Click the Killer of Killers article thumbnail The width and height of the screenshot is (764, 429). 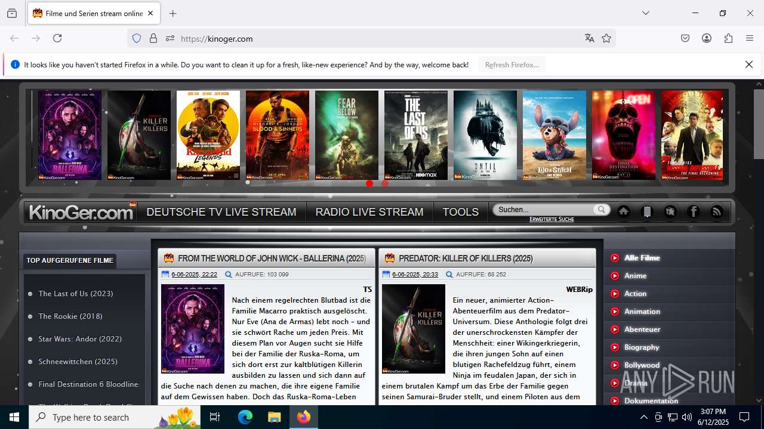pos(414,329)
